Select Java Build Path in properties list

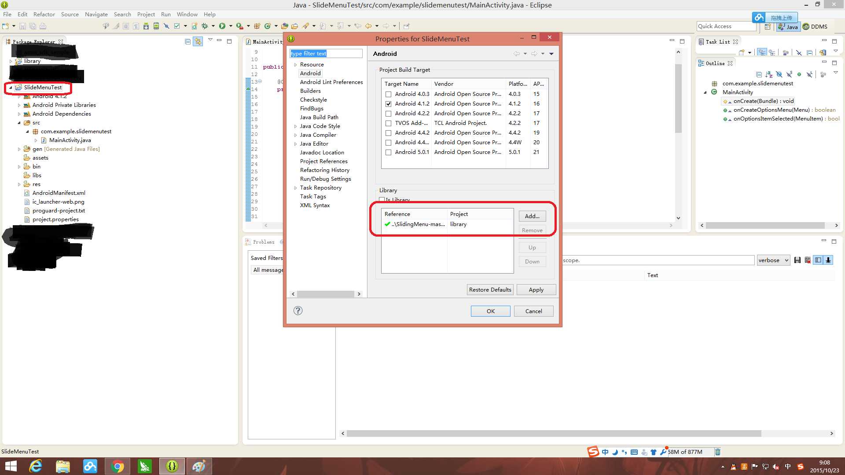[x=319, y=117]
